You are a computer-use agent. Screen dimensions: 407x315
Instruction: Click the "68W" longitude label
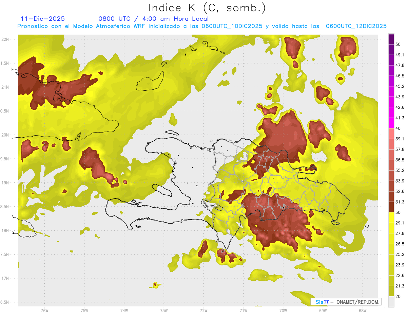click(362, 311)
